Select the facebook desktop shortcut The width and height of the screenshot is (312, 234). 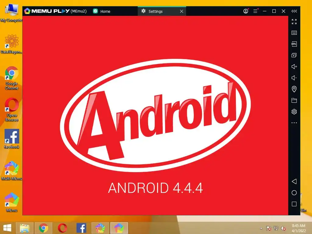pyautogui.click(x=12, y=139)
